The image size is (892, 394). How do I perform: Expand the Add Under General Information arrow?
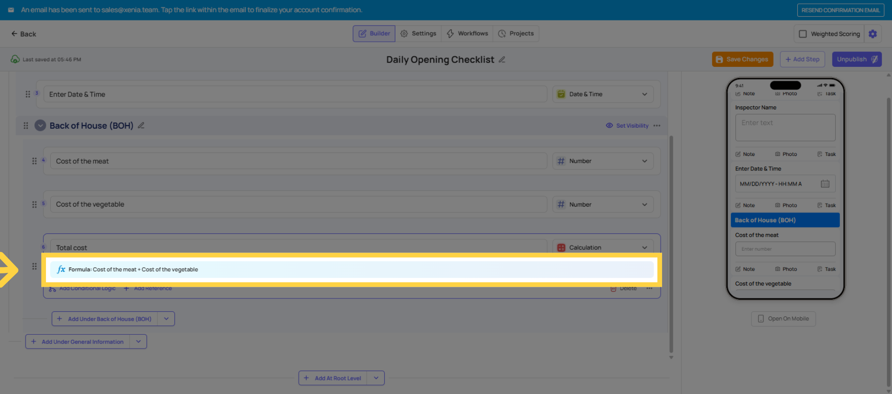click(138, 342)
